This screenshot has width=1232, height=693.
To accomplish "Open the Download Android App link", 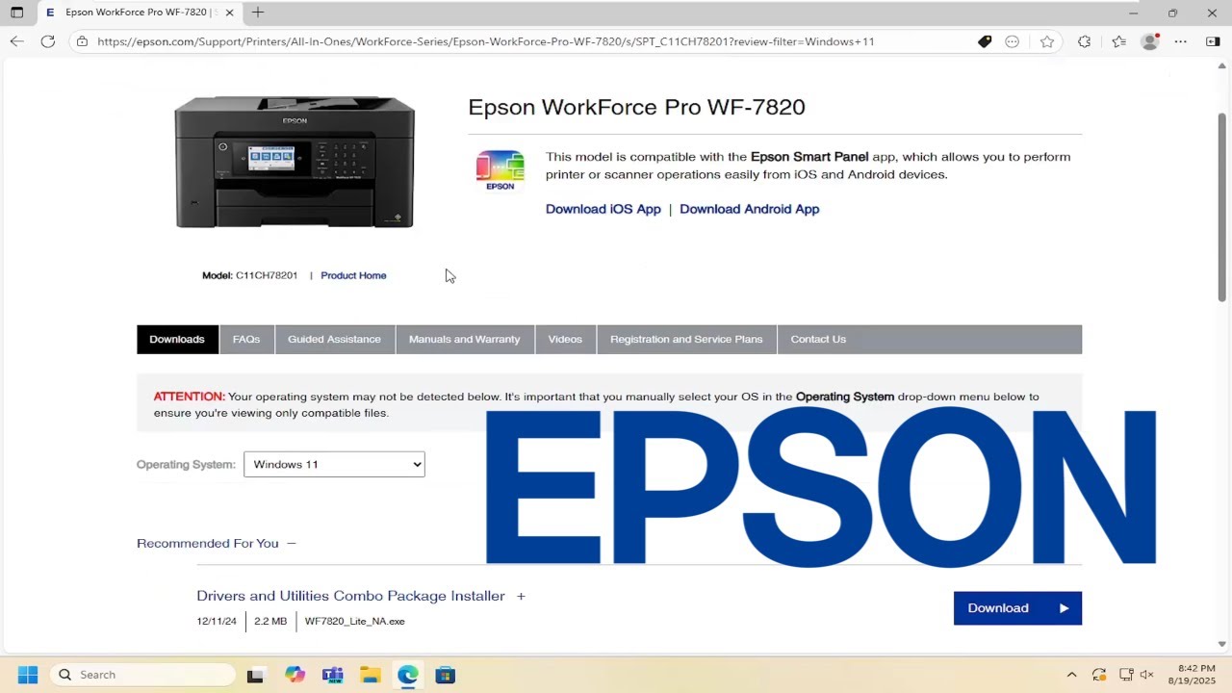I will tap(750, 209).
